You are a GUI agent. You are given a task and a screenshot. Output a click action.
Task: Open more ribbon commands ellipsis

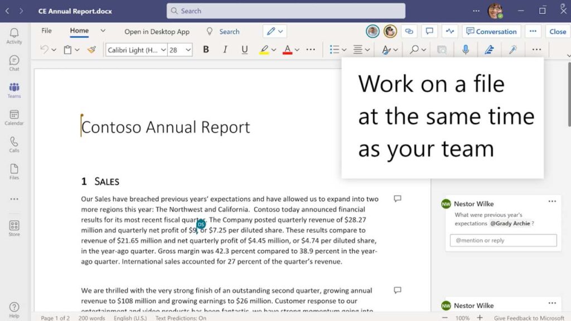click(536, 50)
